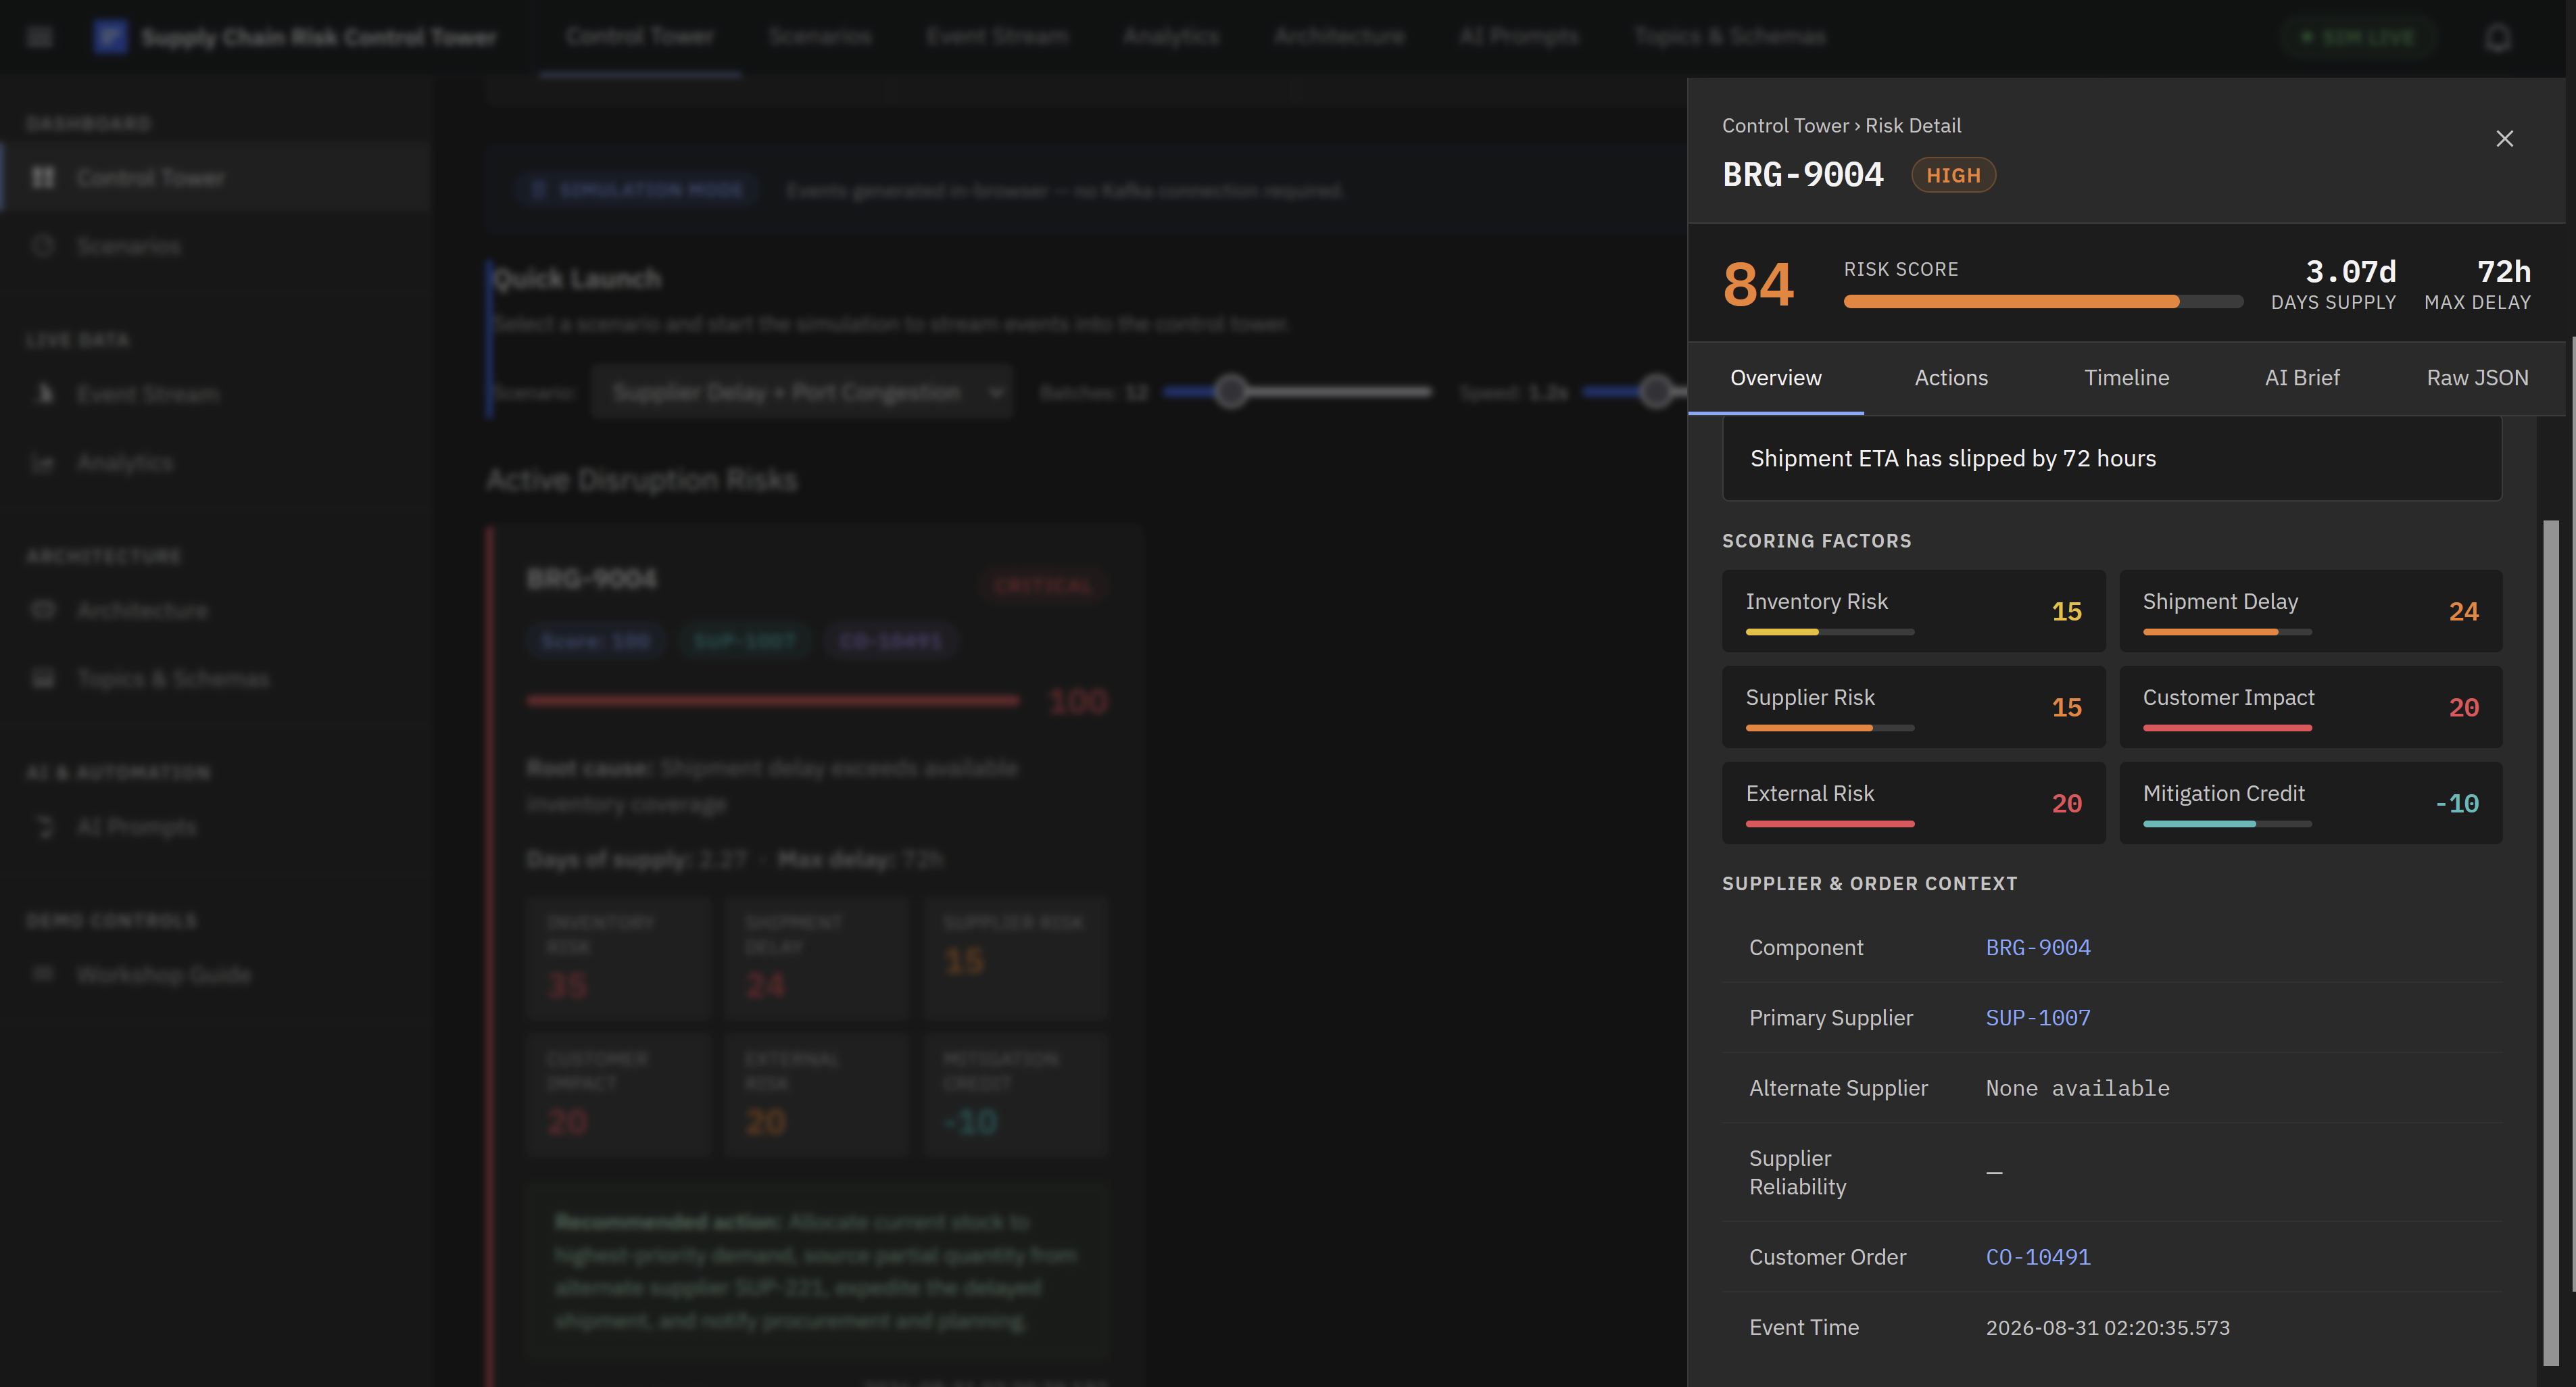Open Event Stream in the top navigation
Screen dimensions: 2576x1387
point(997,37)
